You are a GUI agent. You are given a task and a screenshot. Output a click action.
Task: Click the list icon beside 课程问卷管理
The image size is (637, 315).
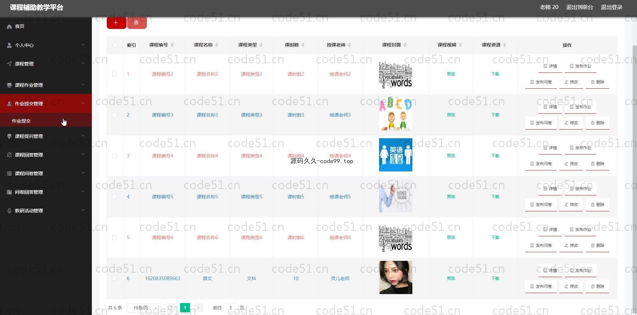tap(9, 173)
